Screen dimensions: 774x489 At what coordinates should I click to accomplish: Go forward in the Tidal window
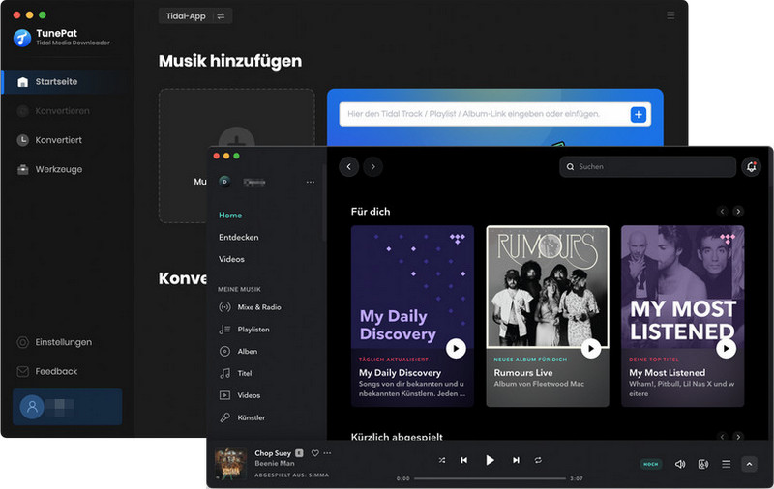pos(373,166)
